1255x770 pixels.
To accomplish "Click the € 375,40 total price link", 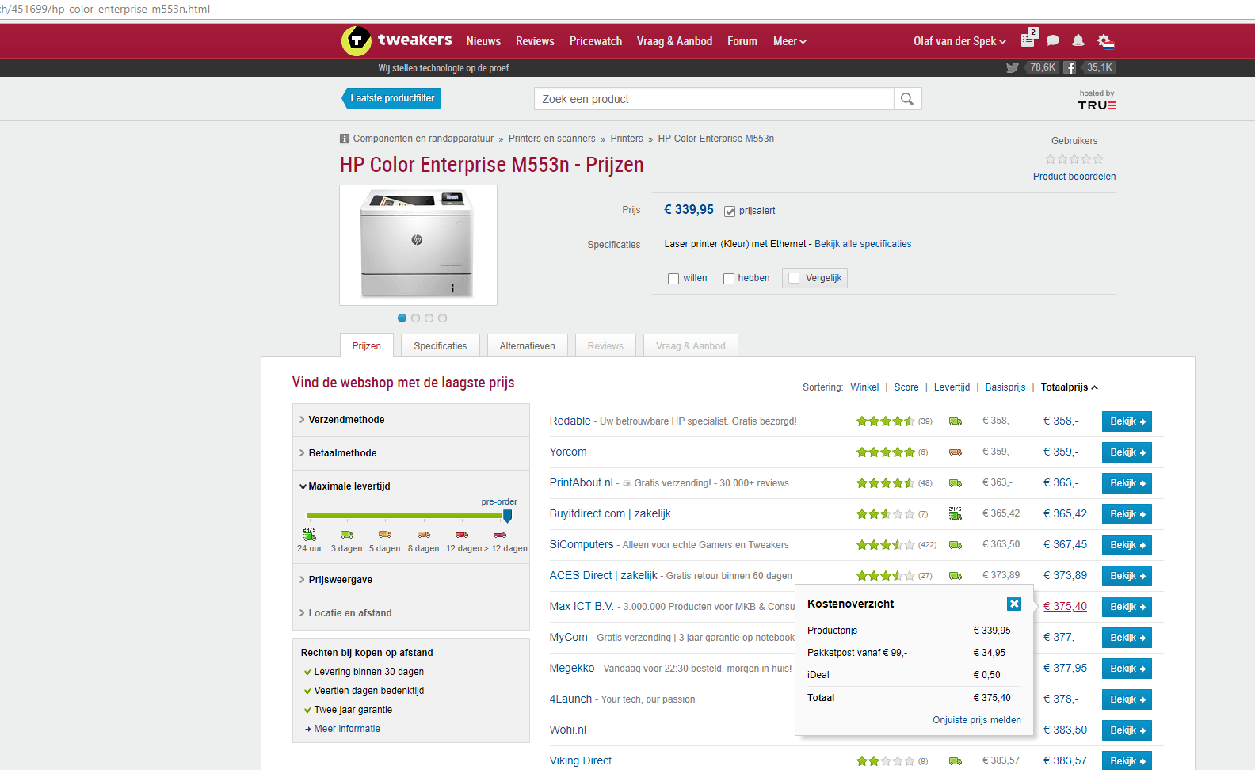I will (1065, 606).
